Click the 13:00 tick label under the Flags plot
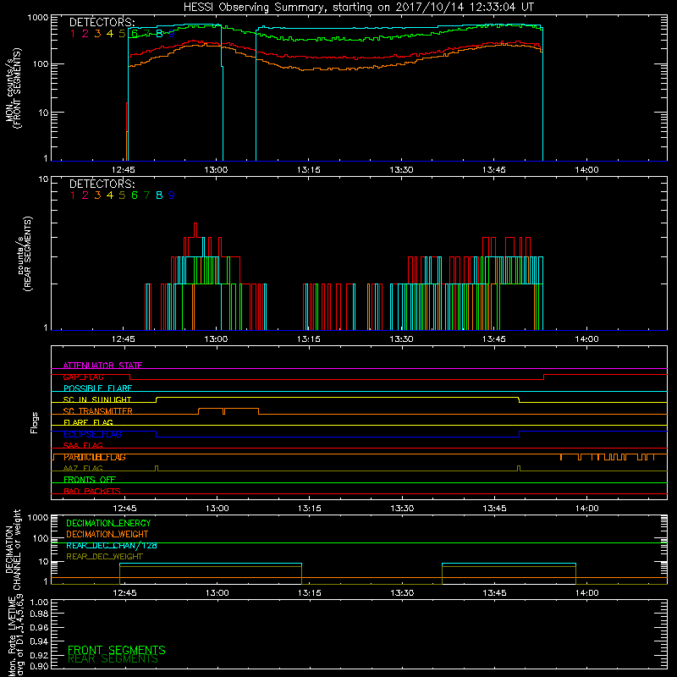 [217, 509]
